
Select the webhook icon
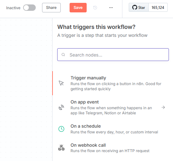pos(61,148)
